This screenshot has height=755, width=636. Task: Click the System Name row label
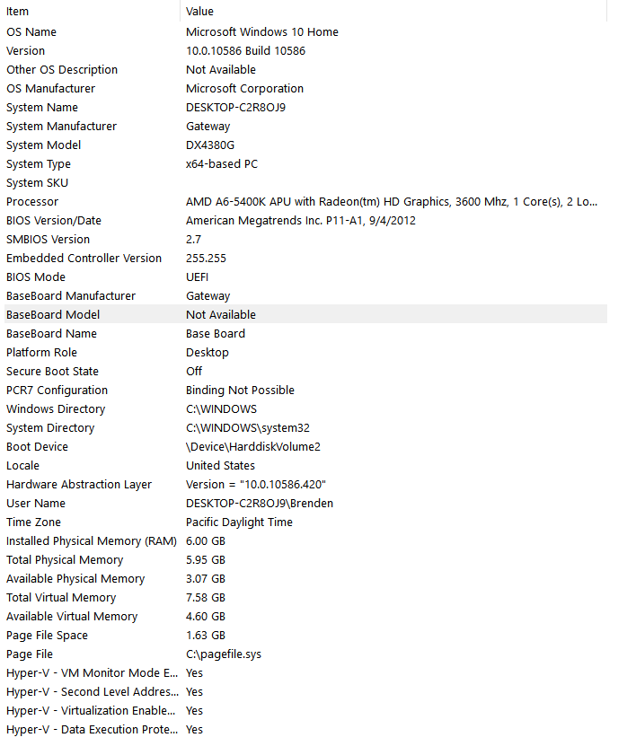point(42,108)
